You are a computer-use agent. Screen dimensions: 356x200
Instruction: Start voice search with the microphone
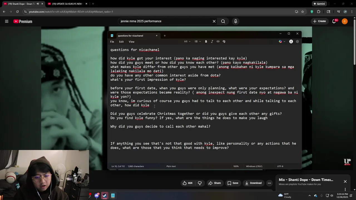[236, 21]
